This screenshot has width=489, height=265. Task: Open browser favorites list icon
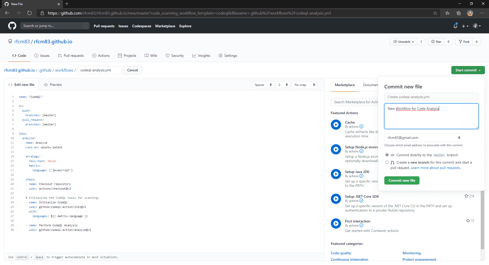pos(447,13)
